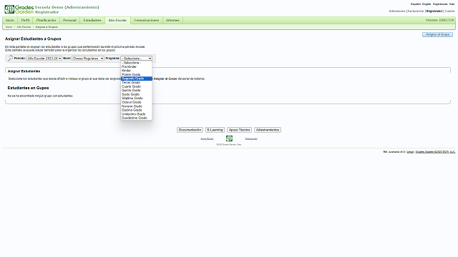
Task: Open the Informes tab
Action: (x=172, y=20)
